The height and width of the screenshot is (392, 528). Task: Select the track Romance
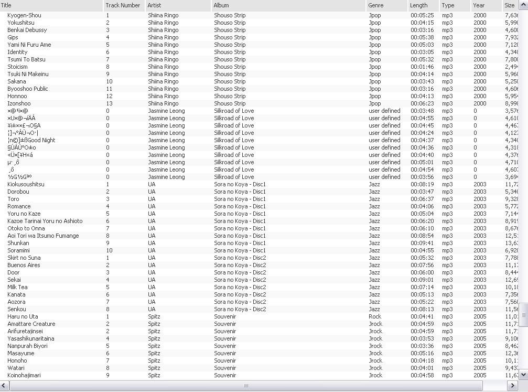(19, 206)
